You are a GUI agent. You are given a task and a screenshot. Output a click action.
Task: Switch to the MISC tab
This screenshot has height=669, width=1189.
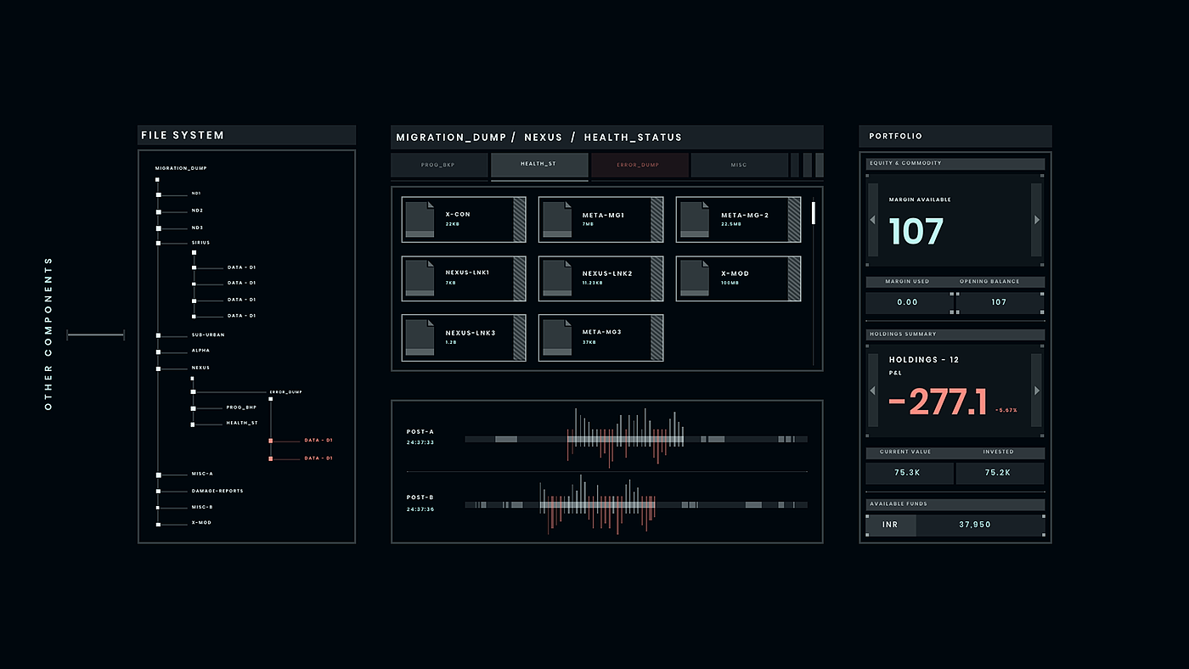tap(739, 165)
